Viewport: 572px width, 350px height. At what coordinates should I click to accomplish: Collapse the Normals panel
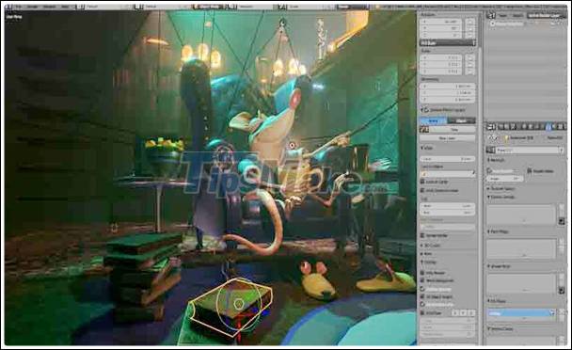pyautogui.click(x=496, y=160)
